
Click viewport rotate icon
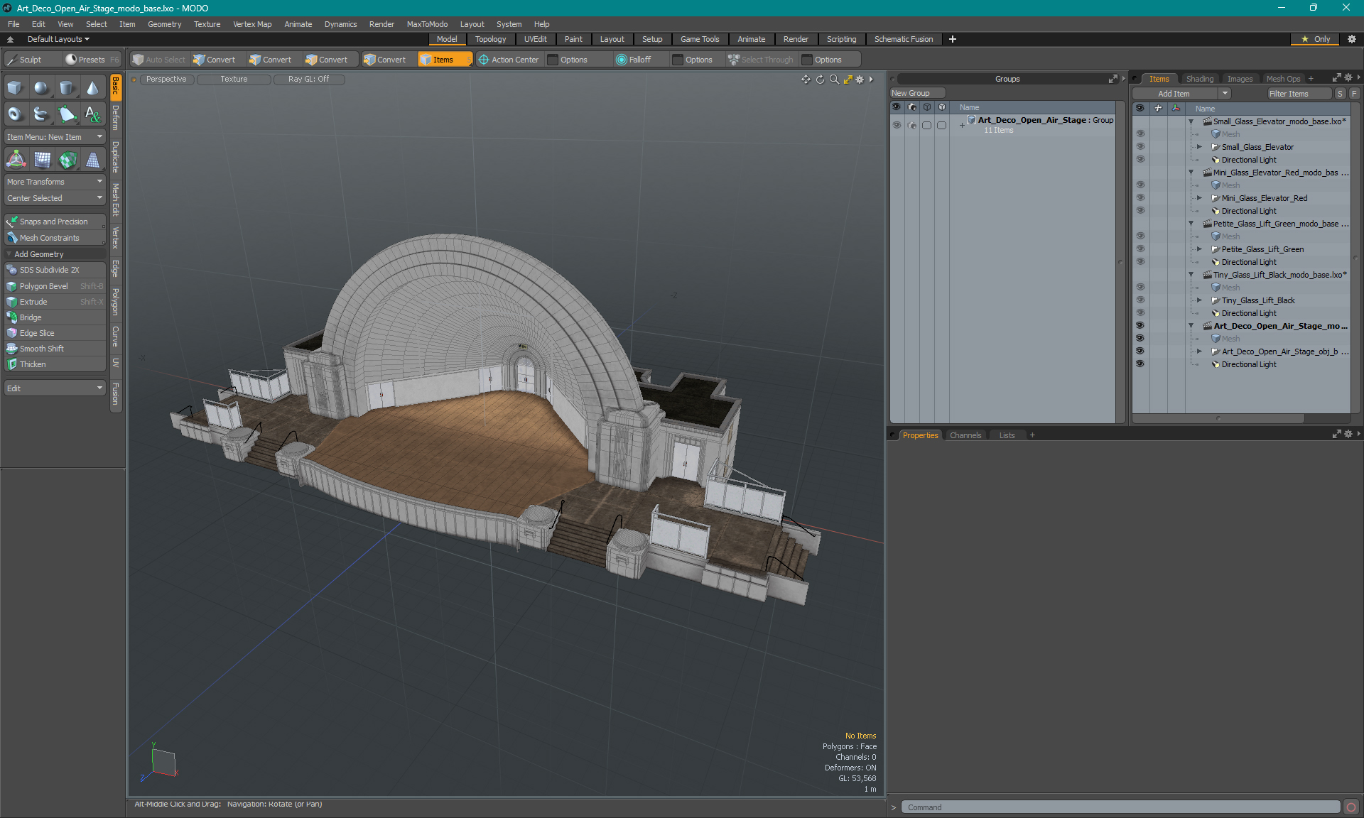pos(820,80)
